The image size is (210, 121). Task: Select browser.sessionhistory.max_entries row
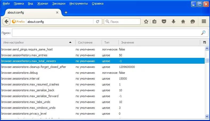103,55
